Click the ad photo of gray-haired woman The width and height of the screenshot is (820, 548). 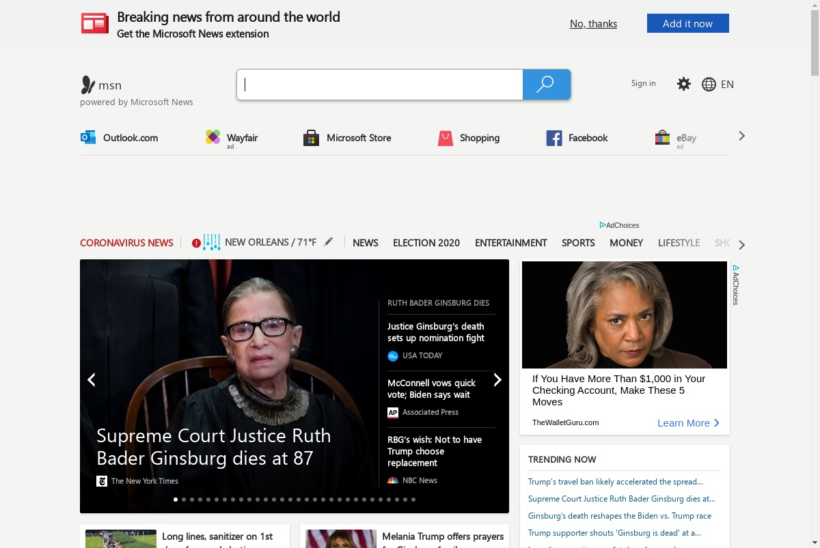pyautogui.click(x=625, y=315)
